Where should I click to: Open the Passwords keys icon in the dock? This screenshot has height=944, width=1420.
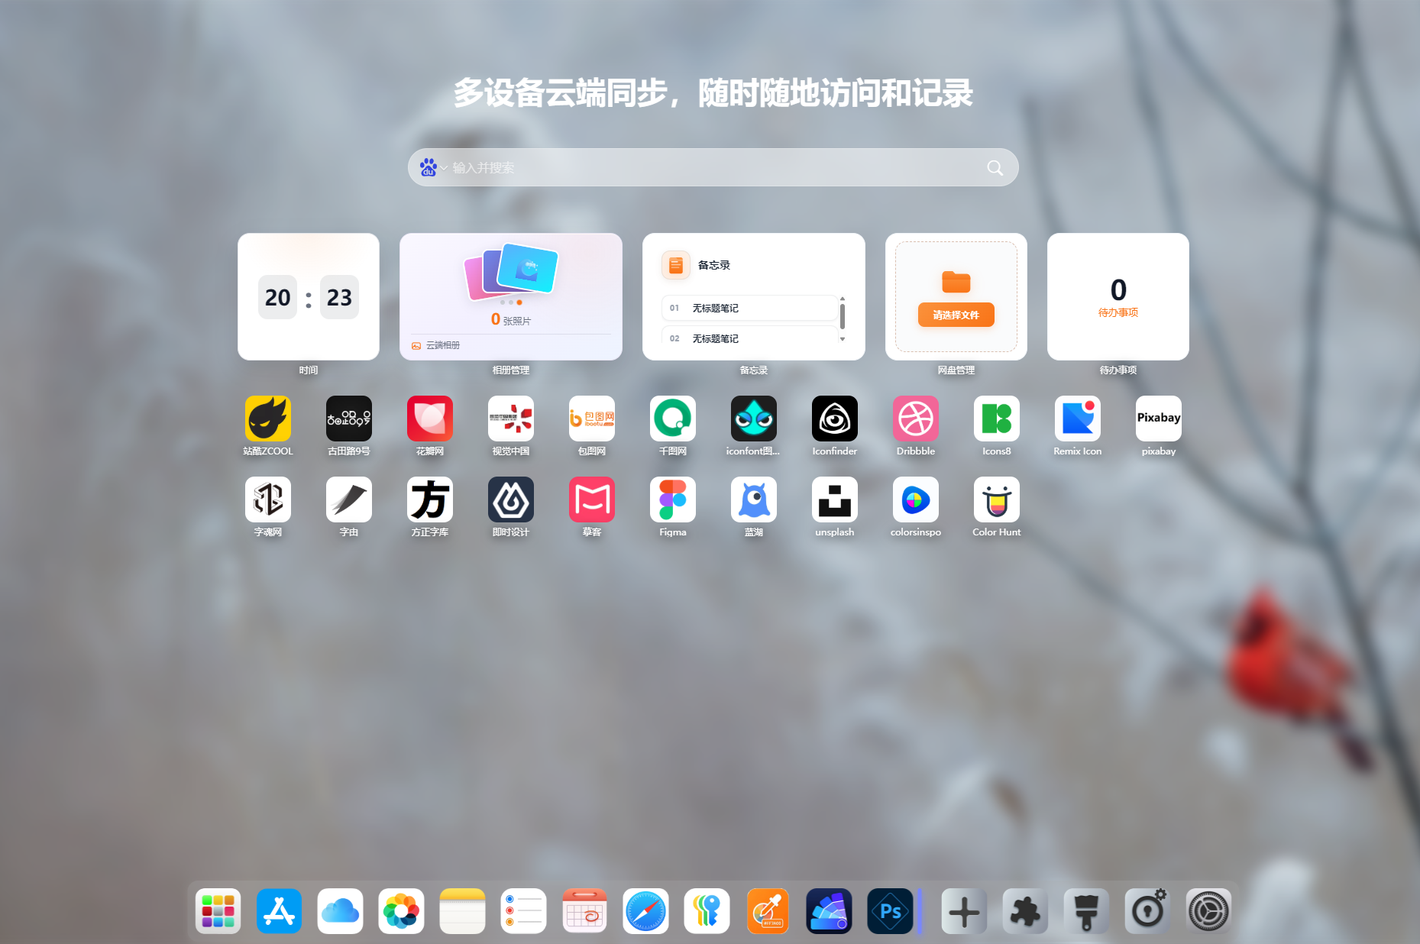[x=707, y=911]
